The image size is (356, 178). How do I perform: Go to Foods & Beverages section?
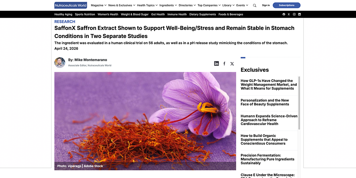[231, 14]
